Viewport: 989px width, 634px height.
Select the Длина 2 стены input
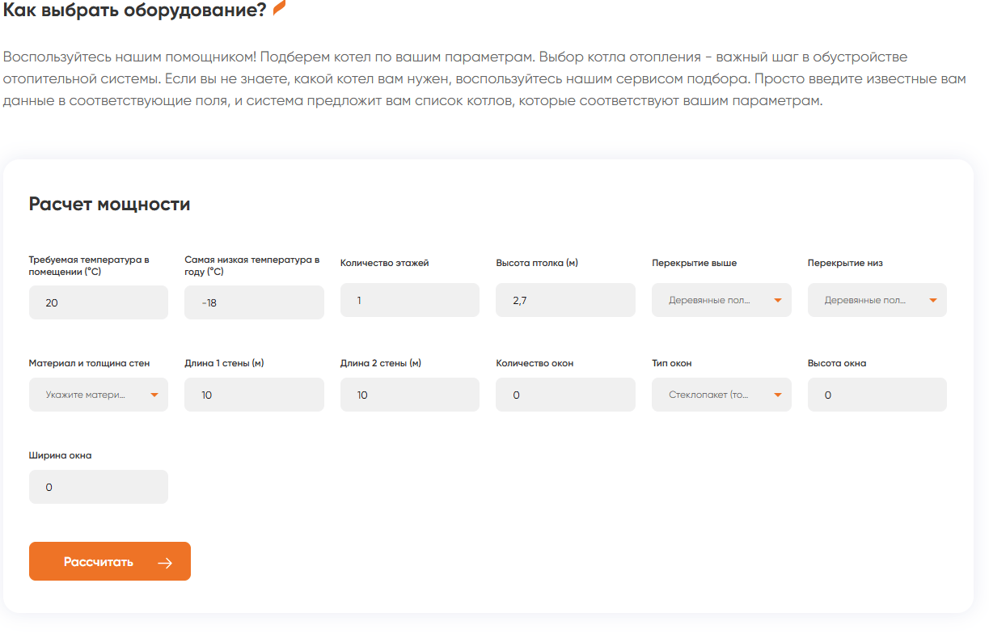coord(410,395)
